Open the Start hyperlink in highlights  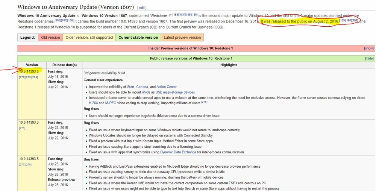(x=131, y=87)
